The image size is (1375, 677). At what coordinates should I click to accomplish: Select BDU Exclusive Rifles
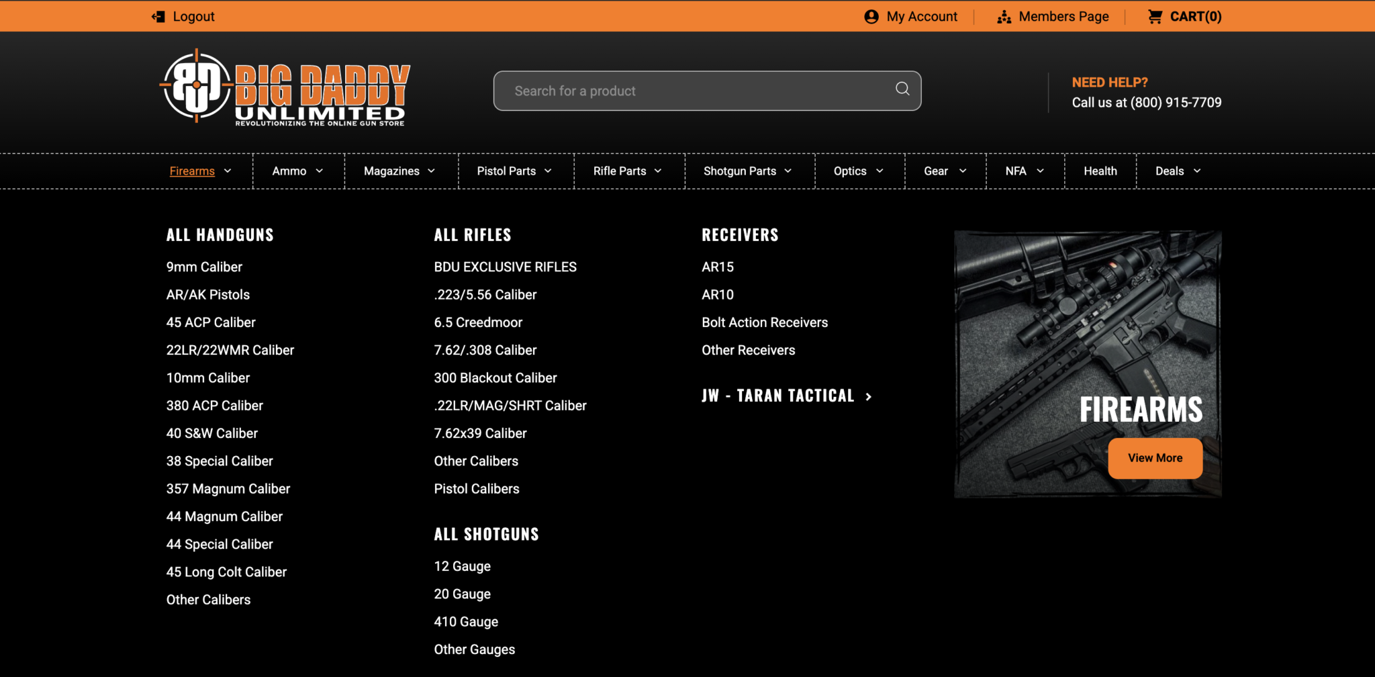[505, 267]
